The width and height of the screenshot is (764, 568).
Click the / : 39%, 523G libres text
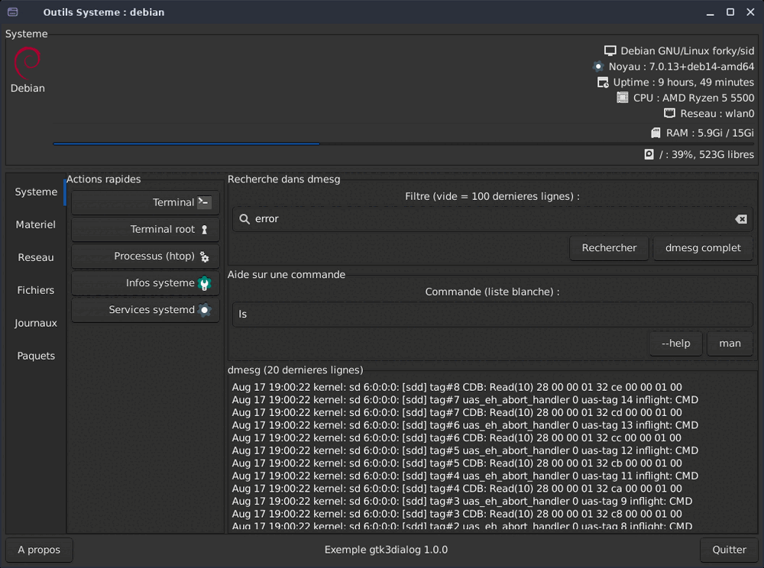pyautogui.click(x=707, y=154)
